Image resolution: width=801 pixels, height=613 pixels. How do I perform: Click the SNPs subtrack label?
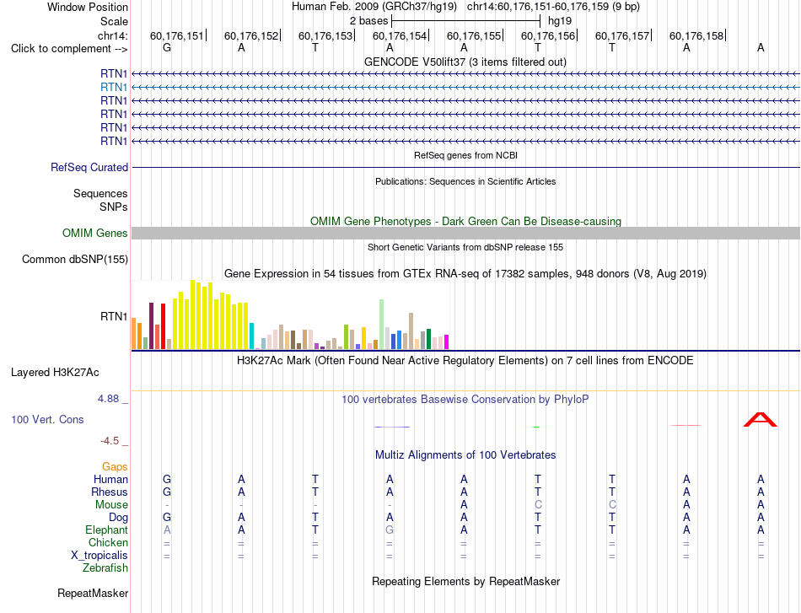[x=114, y=207]
